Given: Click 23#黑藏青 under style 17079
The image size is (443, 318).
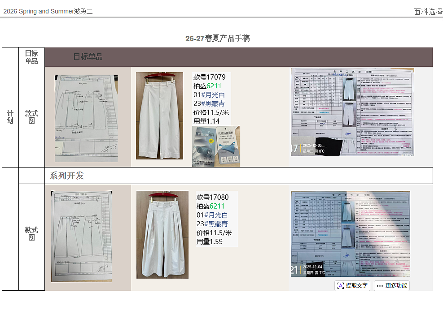Looking at the screenshot, I should pos(209,104).
